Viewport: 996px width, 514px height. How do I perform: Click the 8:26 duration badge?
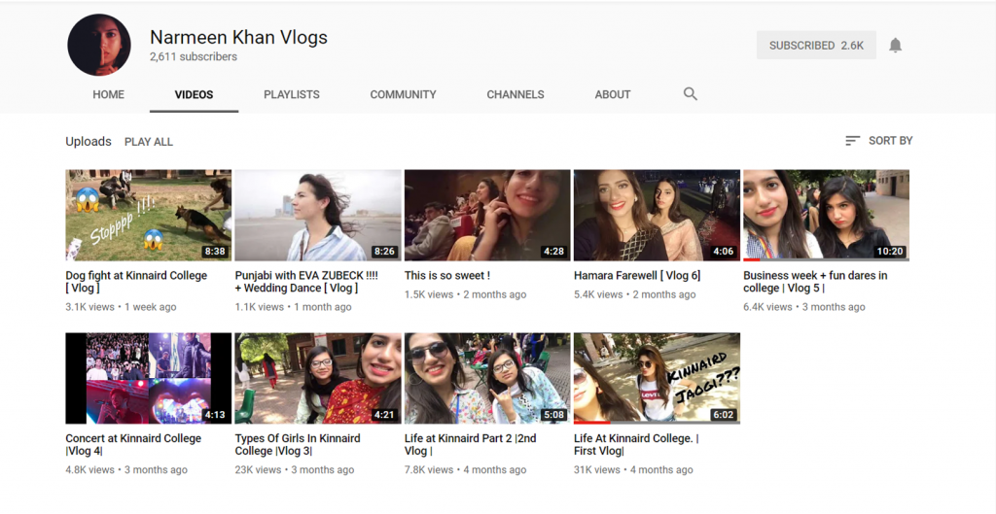pyautogui.click(x=384, y=252)
